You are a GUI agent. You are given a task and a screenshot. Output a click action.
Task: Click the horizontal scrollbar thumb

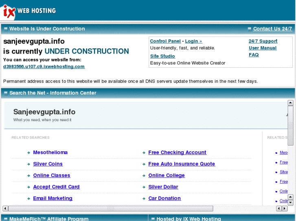(111, 208)
